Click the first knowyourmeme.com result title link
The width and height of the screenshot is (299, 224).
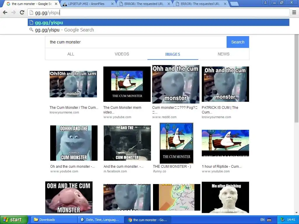click(x=74, y=108)
